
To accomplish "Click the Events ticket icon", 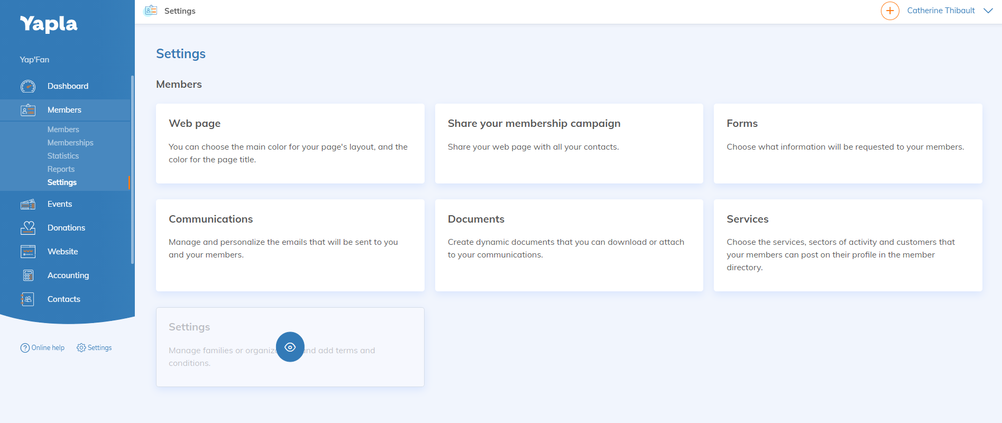I will pyautogui.click(x=28, y=204).
